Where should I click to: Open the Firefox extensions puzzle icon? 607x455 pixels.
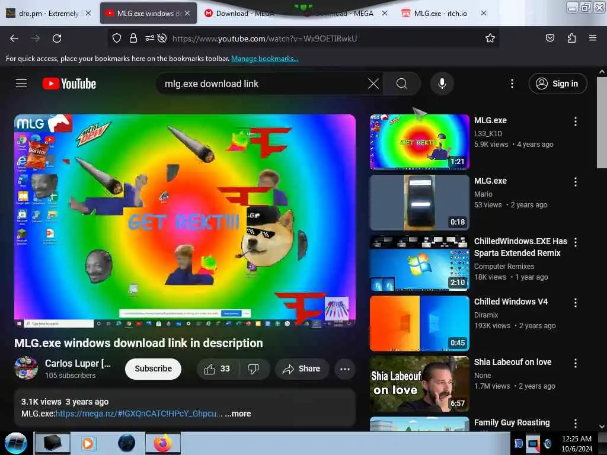[571, 38]
